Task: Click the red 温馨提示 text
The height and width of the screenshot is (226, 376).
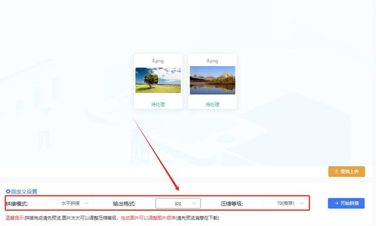Action: 15,218
